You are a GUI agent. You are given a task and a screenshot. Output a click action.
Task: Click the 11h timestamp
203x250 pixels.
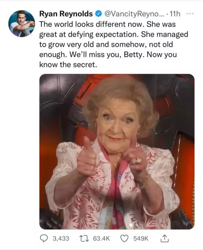(x=175, y=14)
